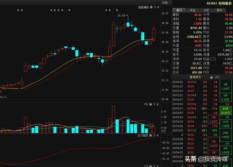The width and height of the screenshot is (233, 167).
Task: Click the 量比 value 2.99
Action: pyautogui.click(x=229, y=28)
